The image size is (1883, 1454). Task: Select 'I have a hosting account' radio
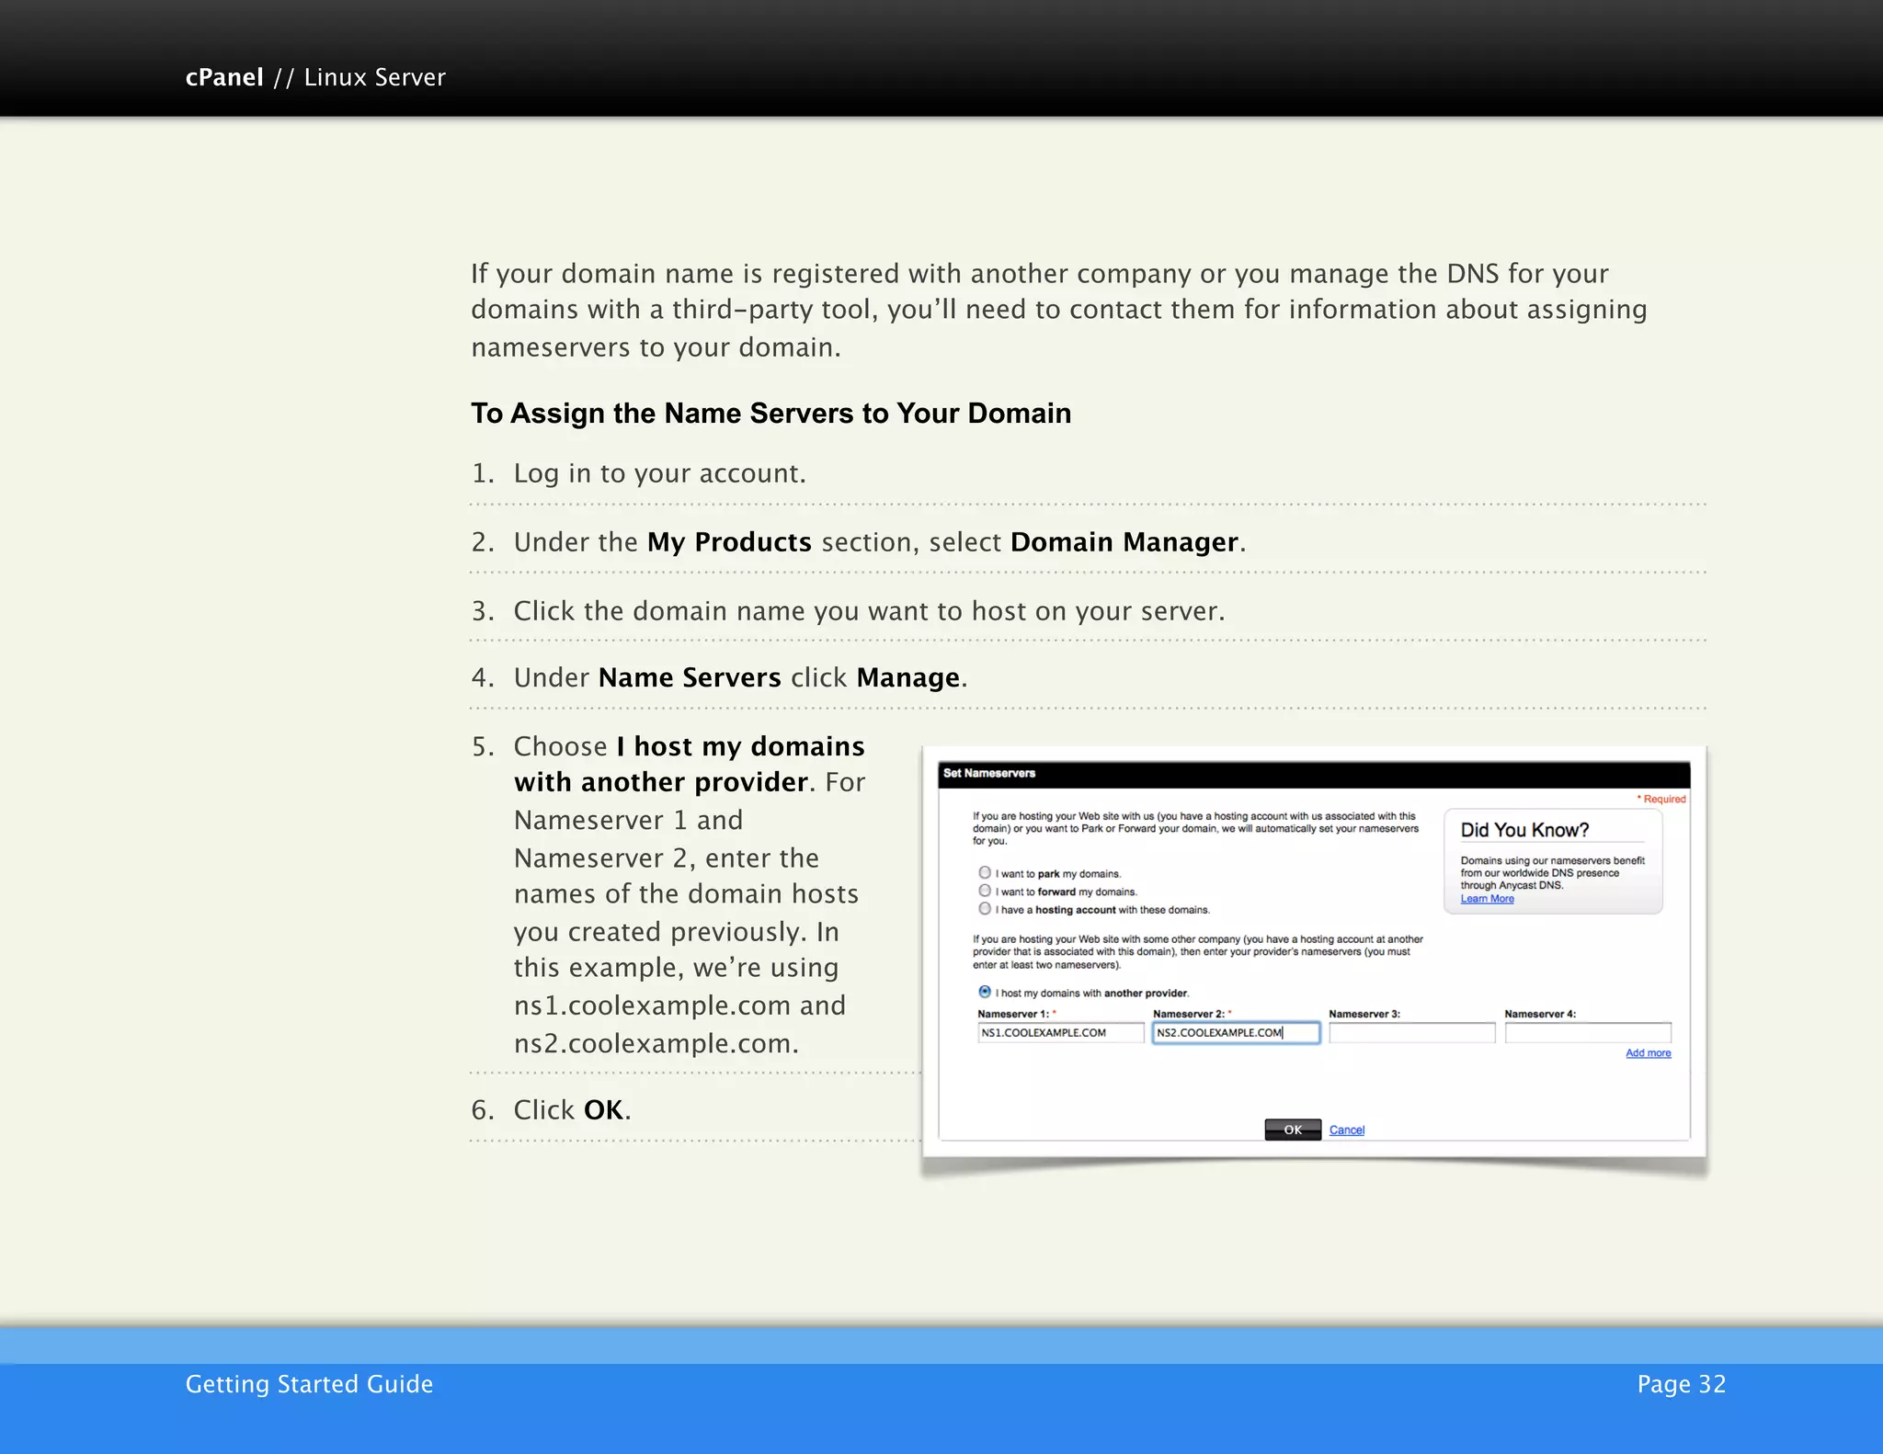pos(985,909)
